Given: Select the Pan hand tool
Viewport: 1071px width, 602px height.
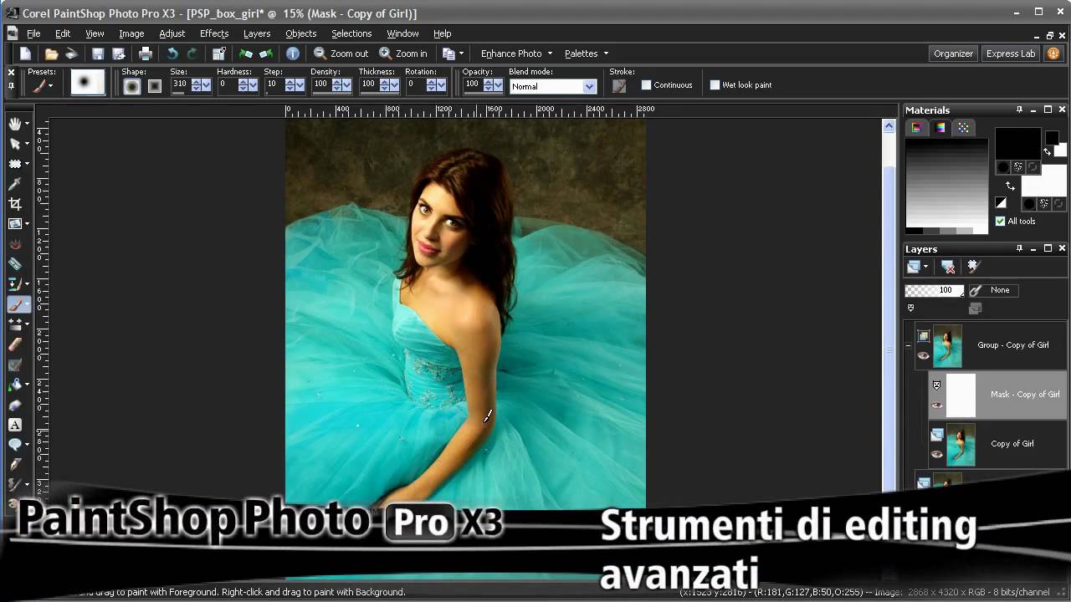Looking at the screenshot, I should click(x=15, y=124).
